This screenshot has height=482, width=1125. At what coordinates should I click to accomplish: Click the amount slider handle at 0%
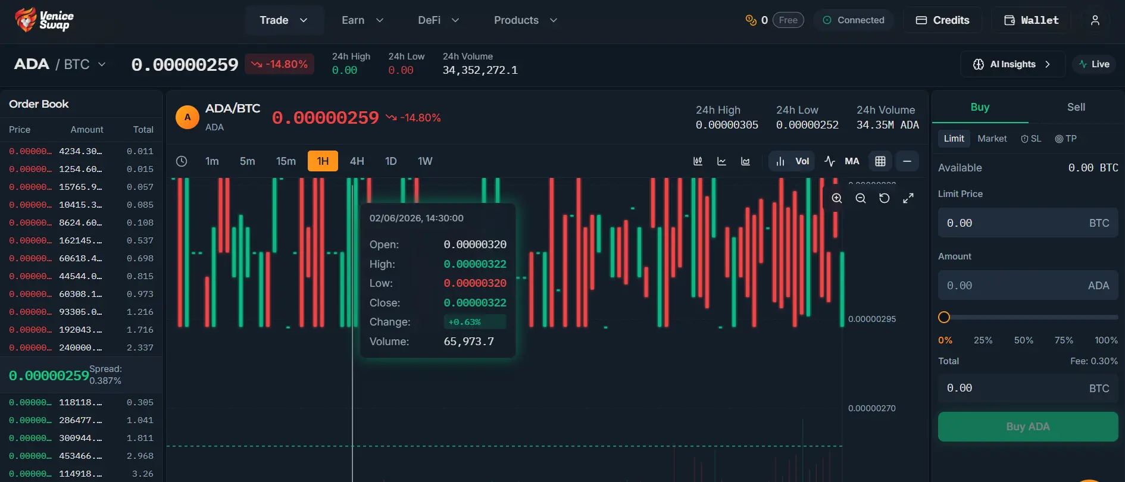944,317
